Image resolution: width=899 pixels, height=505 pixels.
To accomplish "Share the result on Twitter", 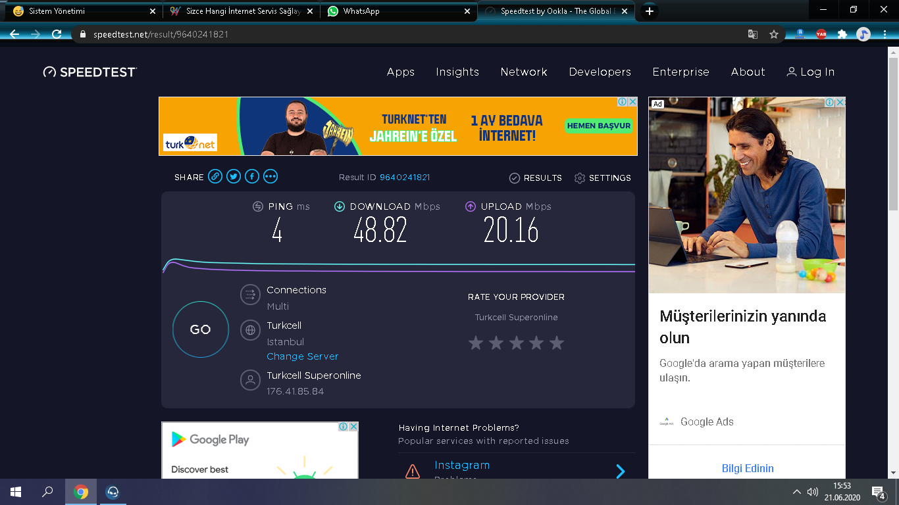I will pos(234,176).
